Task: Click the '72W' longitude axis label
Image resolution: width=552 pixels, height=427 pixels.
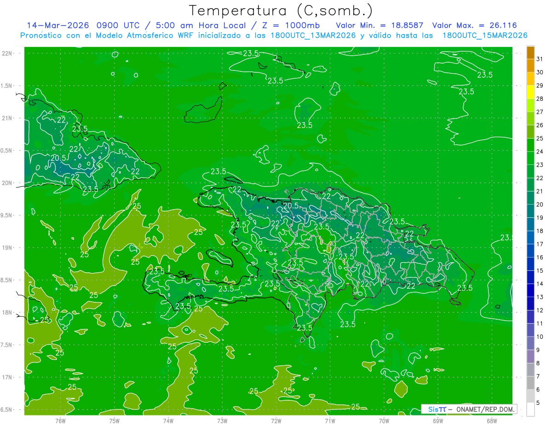Action: point(276,421)
